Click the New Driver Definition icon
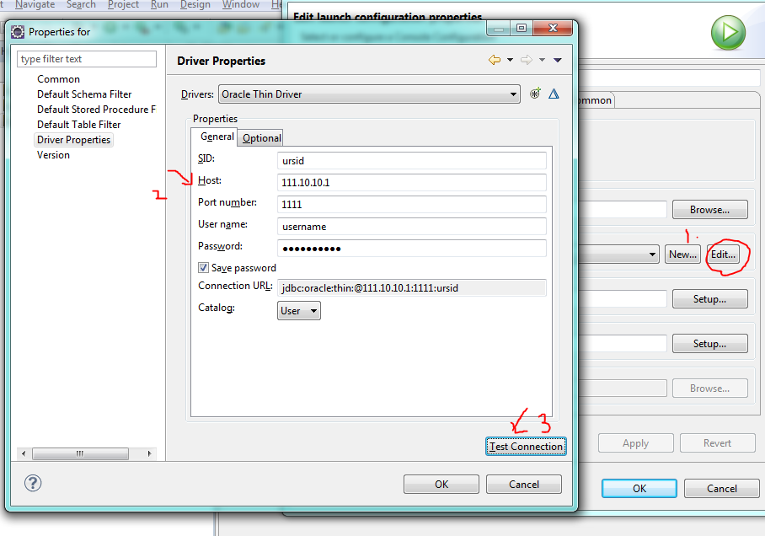Viewport: 765px width, 536px height. coord(535,94)
